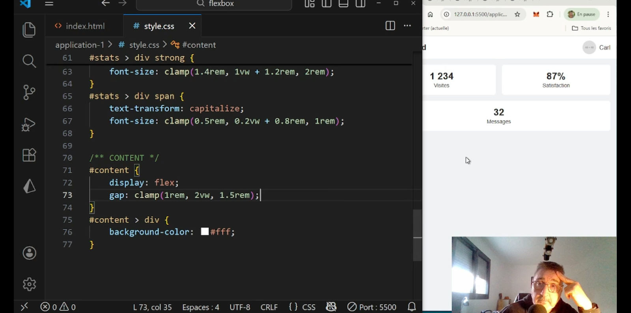
Task: Click the Accounts icon in activity bar
Action: (29, 253)
